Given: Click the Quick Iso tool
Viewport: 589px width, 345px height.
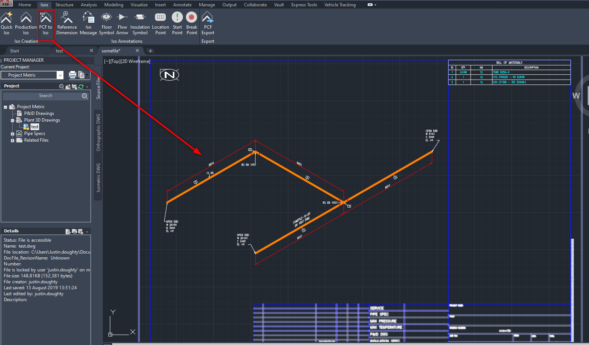Looking at the screenshot, I should click(7, 23).
